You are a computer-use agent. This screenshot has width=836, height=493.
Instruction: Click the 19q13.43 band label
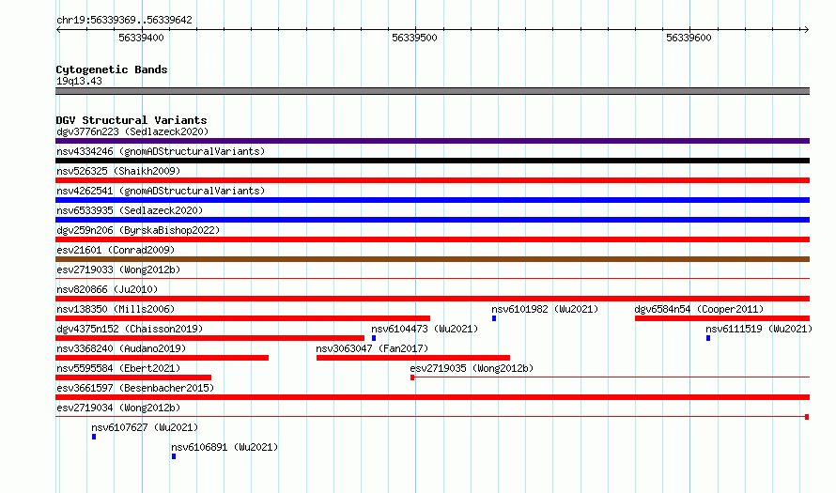tap(79, 81)
